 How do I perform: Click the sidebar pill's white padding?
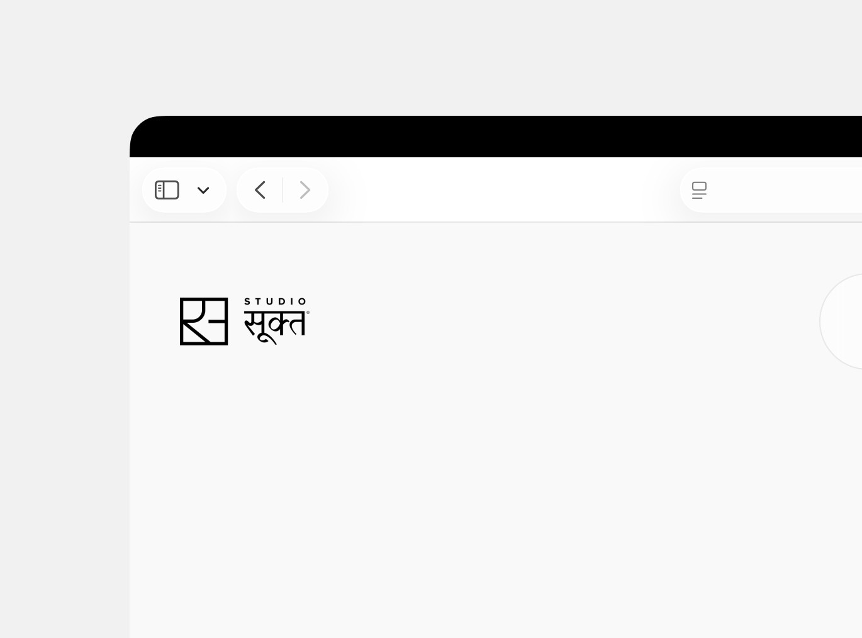click(184, 174)
